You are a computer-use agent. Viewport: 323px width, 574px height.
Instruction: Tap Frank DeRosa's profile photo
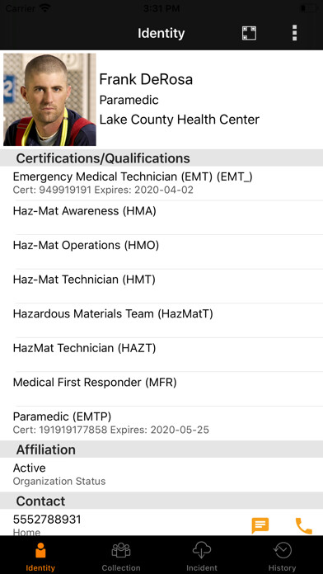click(x=49, y=100)
